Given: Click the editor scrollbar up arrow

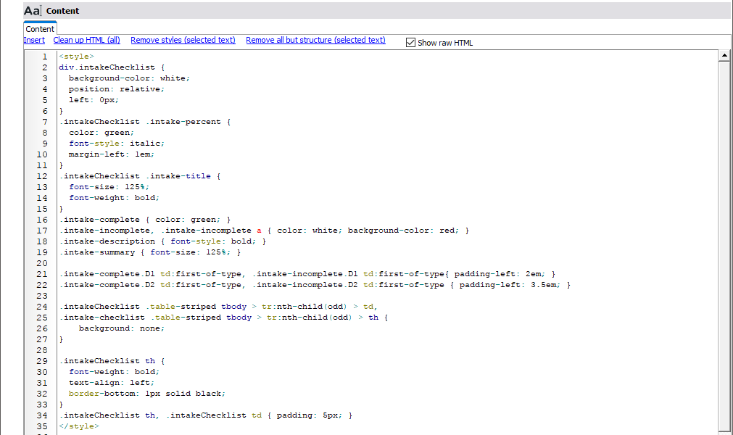Looking at the screenshot, I should pos(724,56).
